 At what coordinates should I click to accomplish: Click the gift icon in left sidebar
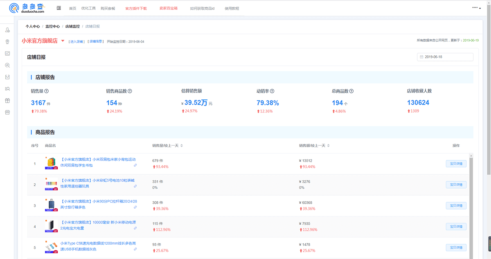(7, 101)
